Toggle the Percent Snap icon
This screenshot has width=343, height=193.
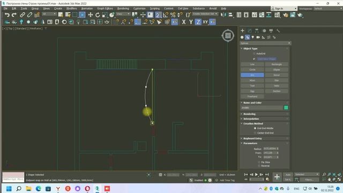(x=173, y=15)
